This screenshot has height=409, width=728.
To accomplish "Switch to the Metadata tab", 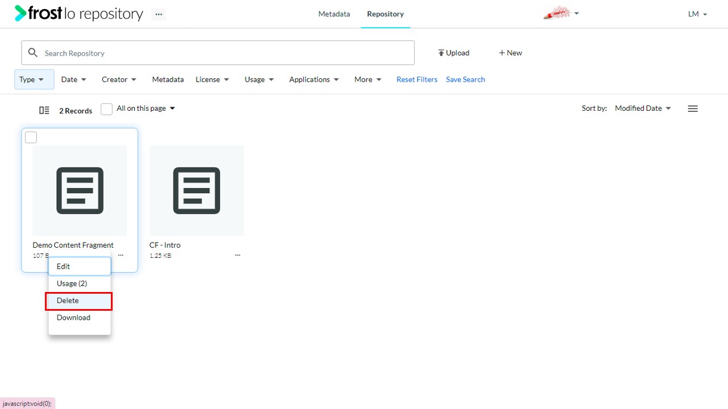I will tap(334, 14).
